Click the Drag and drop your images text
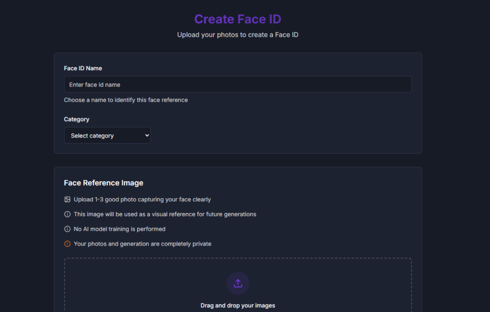Viewport: 490px width, 312px height. pos(238,305)
